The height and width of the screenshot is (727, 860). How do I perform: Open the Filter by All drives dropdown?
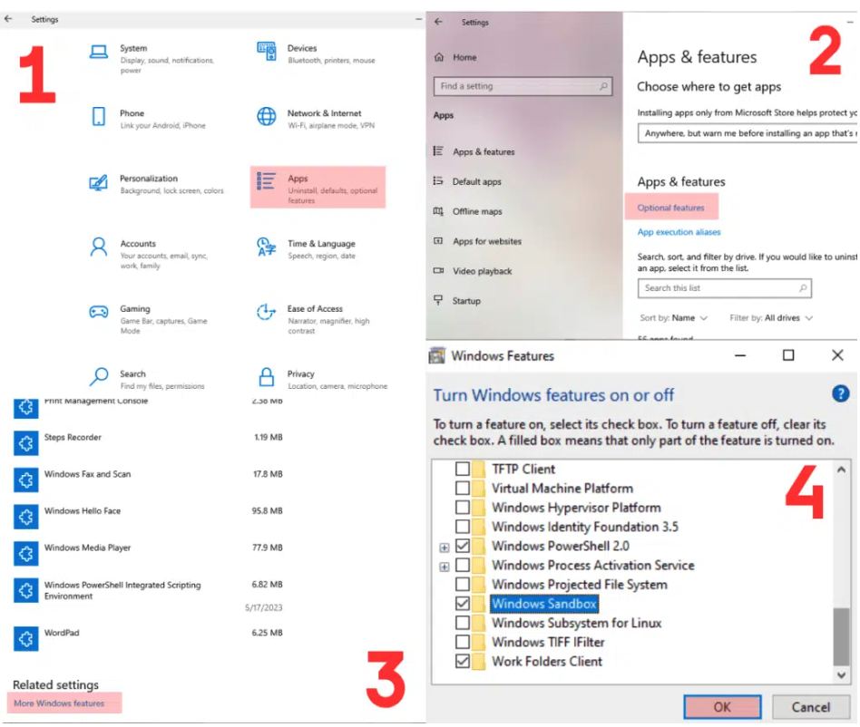click(770, 318)
